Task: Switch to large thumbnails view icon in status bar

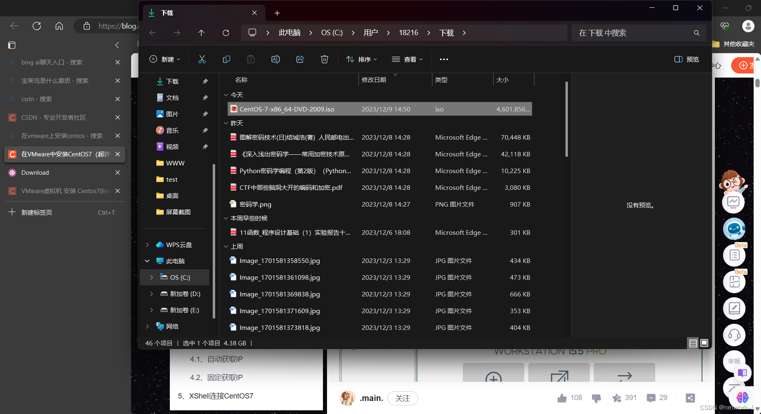Action: tap(704, 343)
